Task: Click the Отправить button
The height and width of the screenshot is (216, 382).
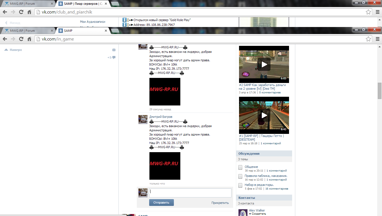Action: click(x=162, y=202)
